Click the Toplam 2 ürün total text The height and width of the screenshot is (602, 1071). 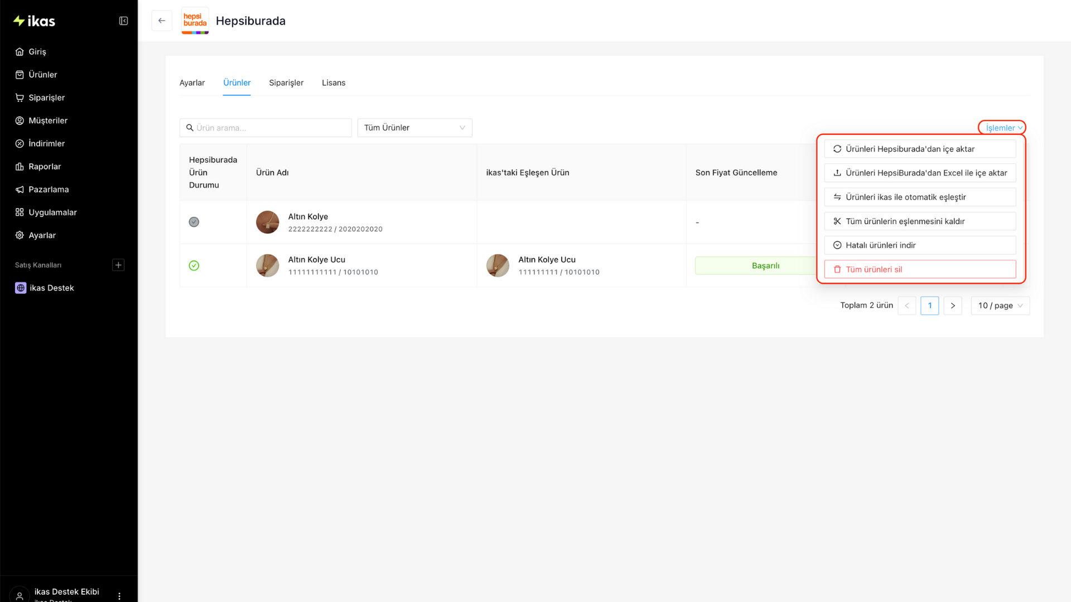click(867, 305)
